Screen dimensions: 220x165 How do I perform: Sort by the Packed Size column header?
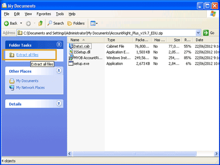[x=142, y=40]
